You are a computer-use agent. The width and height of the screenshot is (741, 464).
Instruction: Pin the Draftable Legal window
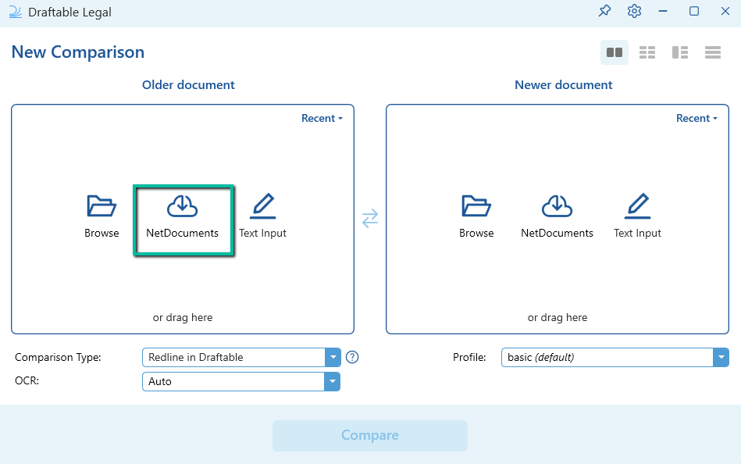pyautogui.click(x=604, y=11)
